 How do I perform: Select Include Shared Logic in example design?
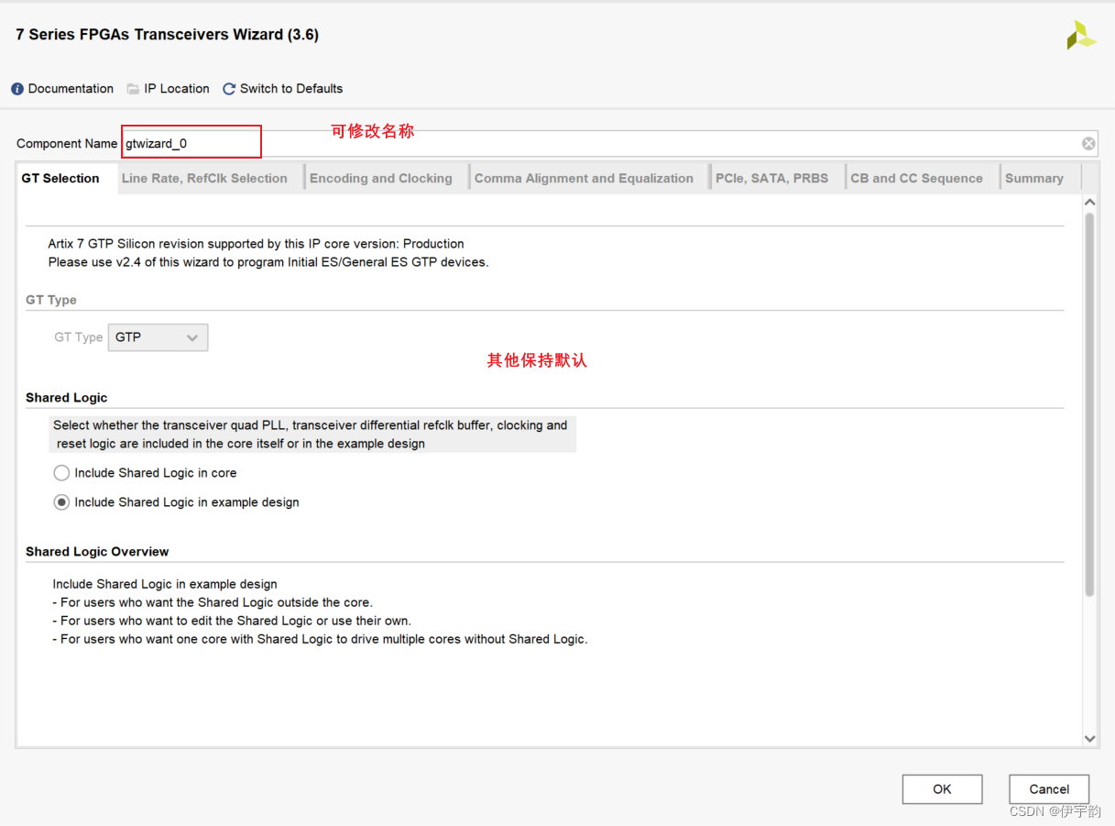point(61,502)
